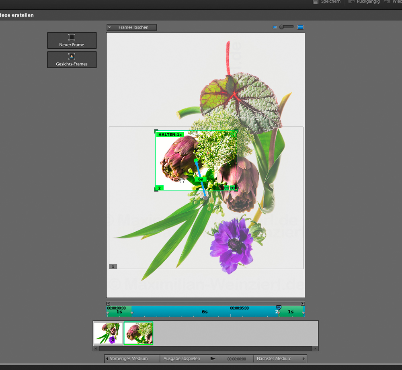The height and width of the screenshot is (370, 402).
Task: Click timeline scroll-left arrow
Action: 108,304
